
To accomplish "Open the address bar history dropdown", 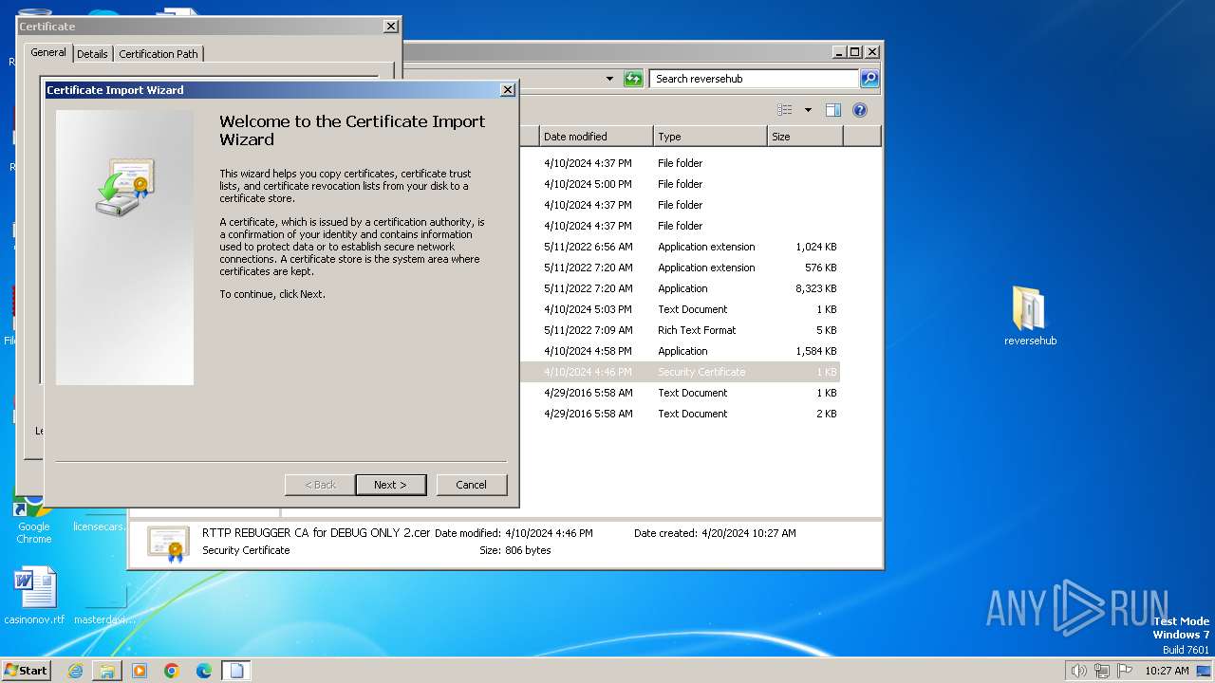I will point(609,79).
